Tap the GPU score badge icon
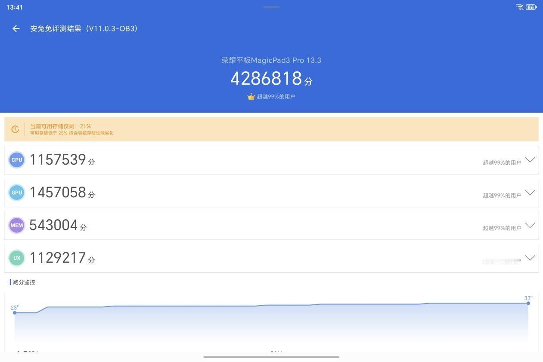The image size is (543, 362). coord(17,193)
